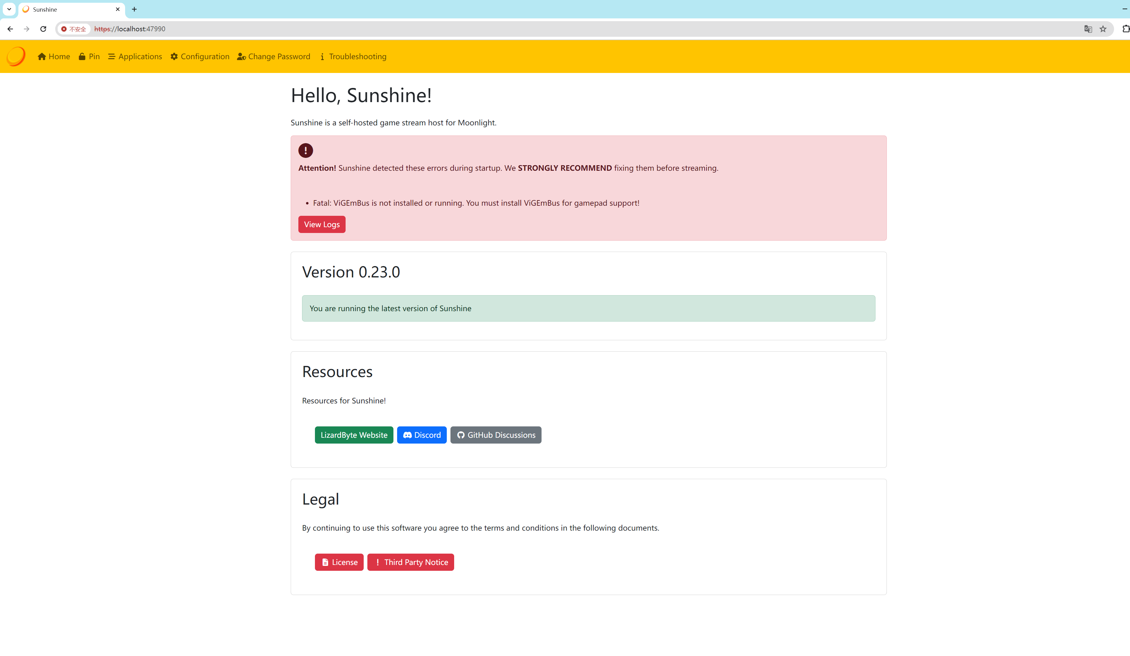
Task: Open the tab search dropdown
Action: [x=9, y=10]
